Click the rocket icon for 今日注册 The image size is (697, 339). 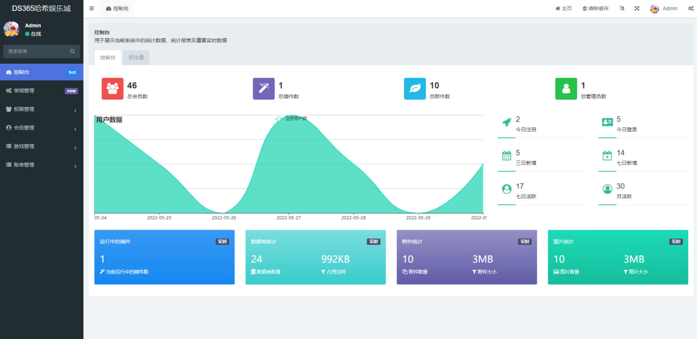[506, 122]
